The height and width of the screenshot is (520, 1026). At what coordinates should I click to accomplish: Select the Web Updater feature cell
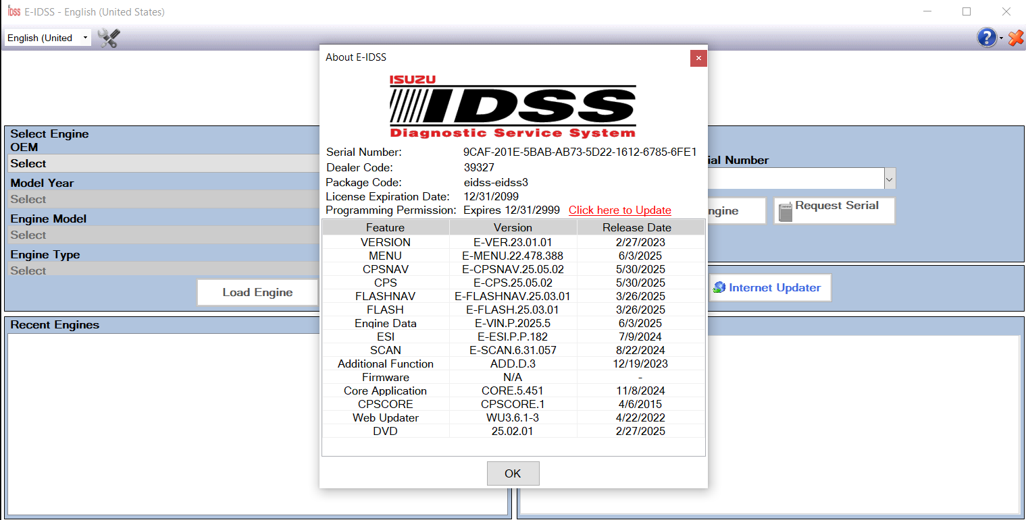point(386,417)
